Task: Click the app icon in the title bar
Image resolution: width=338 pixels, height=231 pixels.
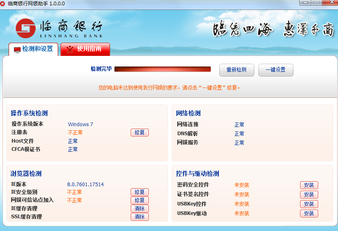Action: (2, 4)
